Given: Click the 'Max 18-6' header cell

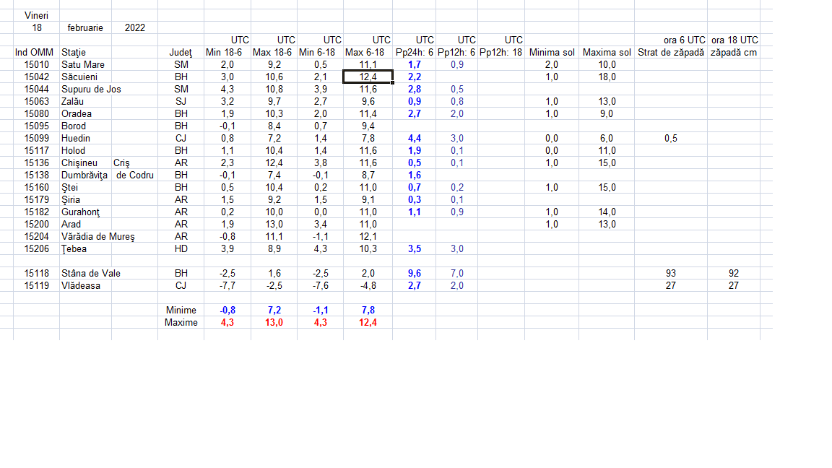Looking at the screenshot, I should point(272,52).
